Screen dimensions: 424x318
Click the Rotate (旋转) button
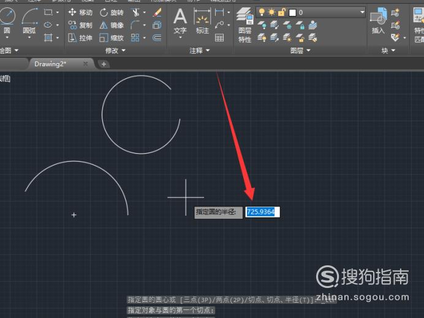[x=112, y=12]
